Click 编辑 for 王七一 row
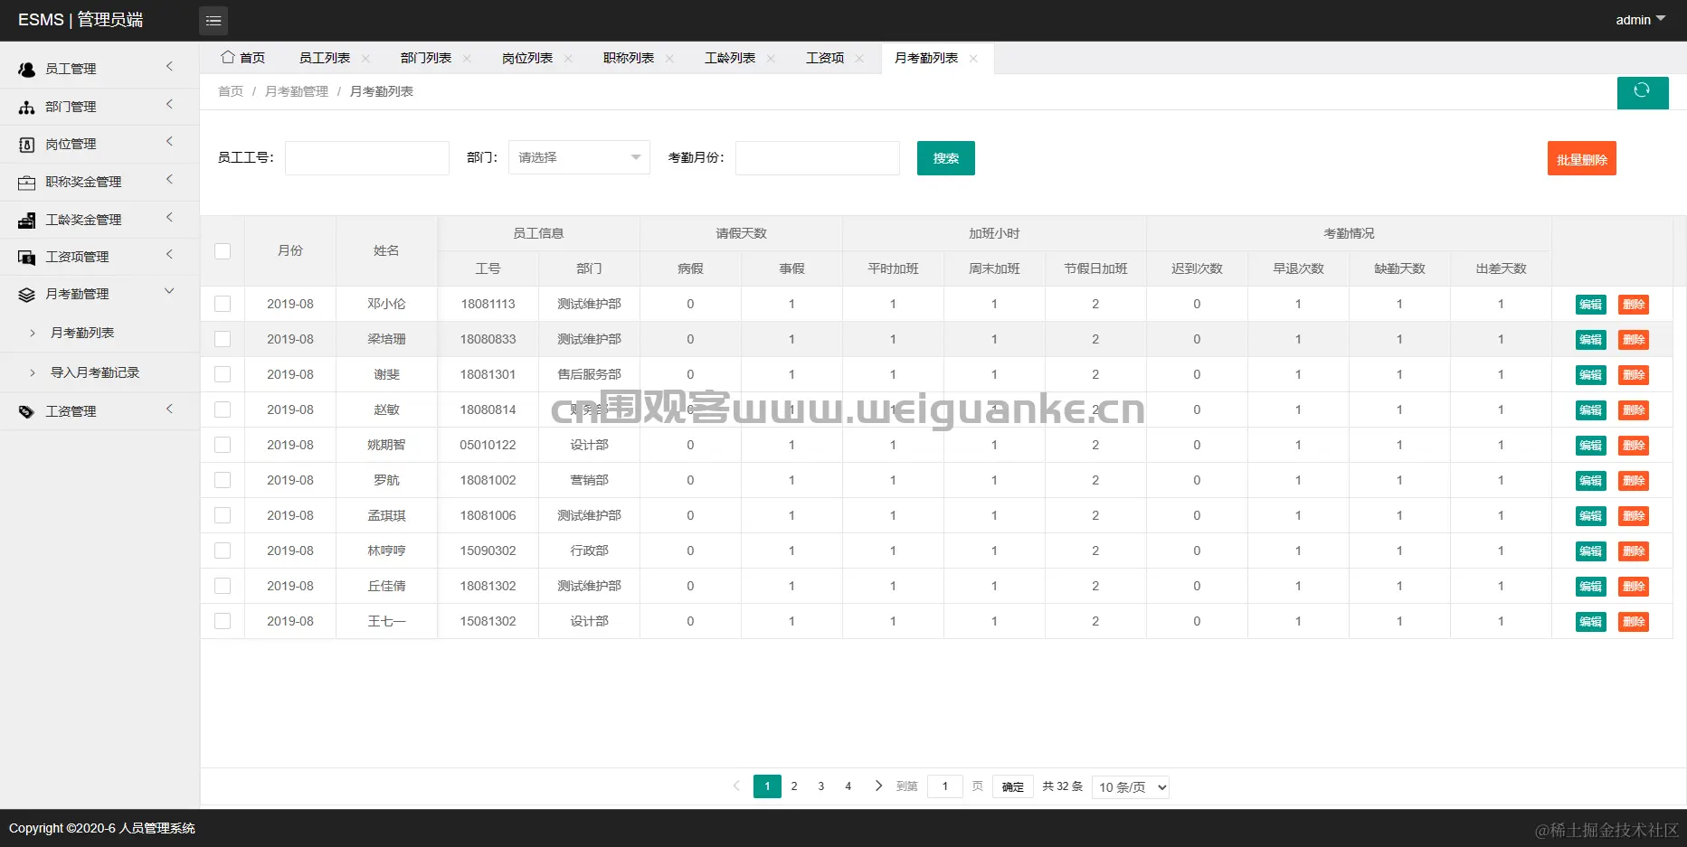1687x847 pixels. [1590, 622]
